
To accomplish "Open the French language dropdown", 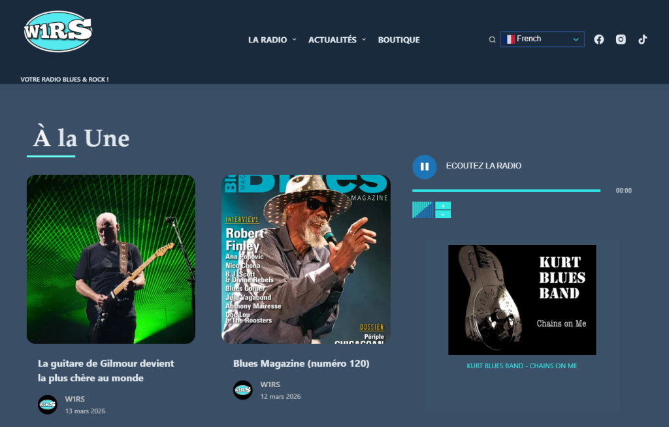I will pos(542,39).
